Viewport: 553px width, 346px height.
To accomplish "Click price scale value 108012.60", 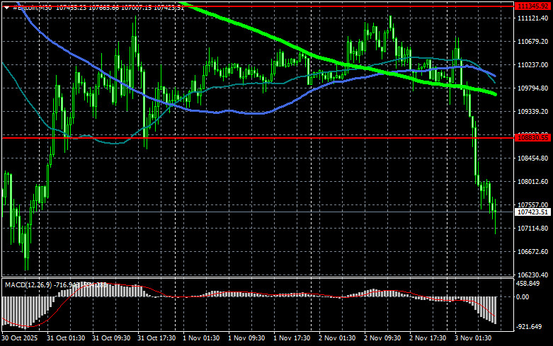I will pyautogui.click(x=532, y=181).
